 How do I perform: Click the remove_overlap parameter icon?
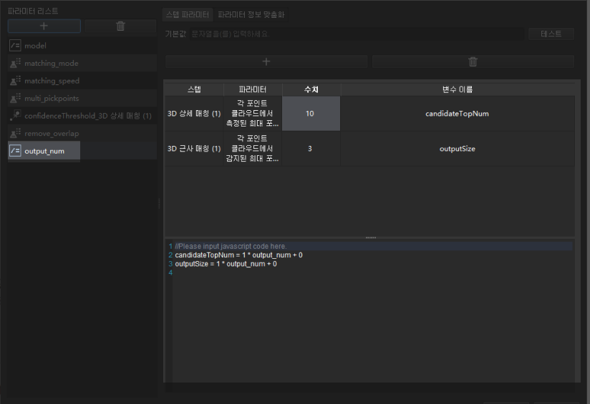coord(15,133)
